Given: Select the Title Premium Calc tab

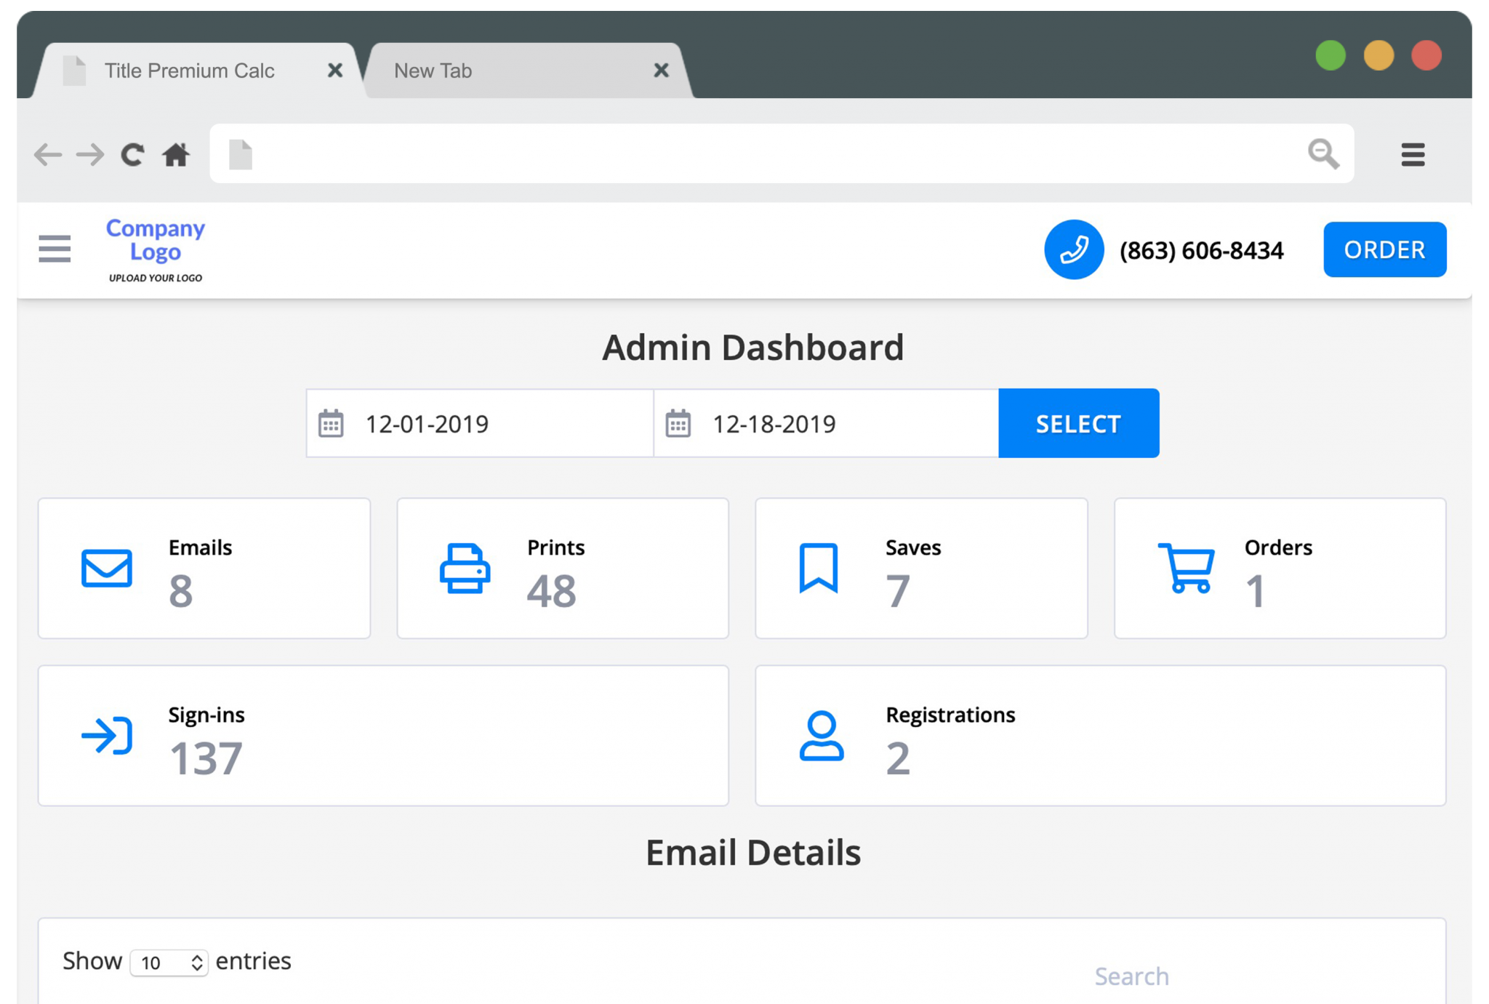Looking at the screenshot, I should point(189,71).
